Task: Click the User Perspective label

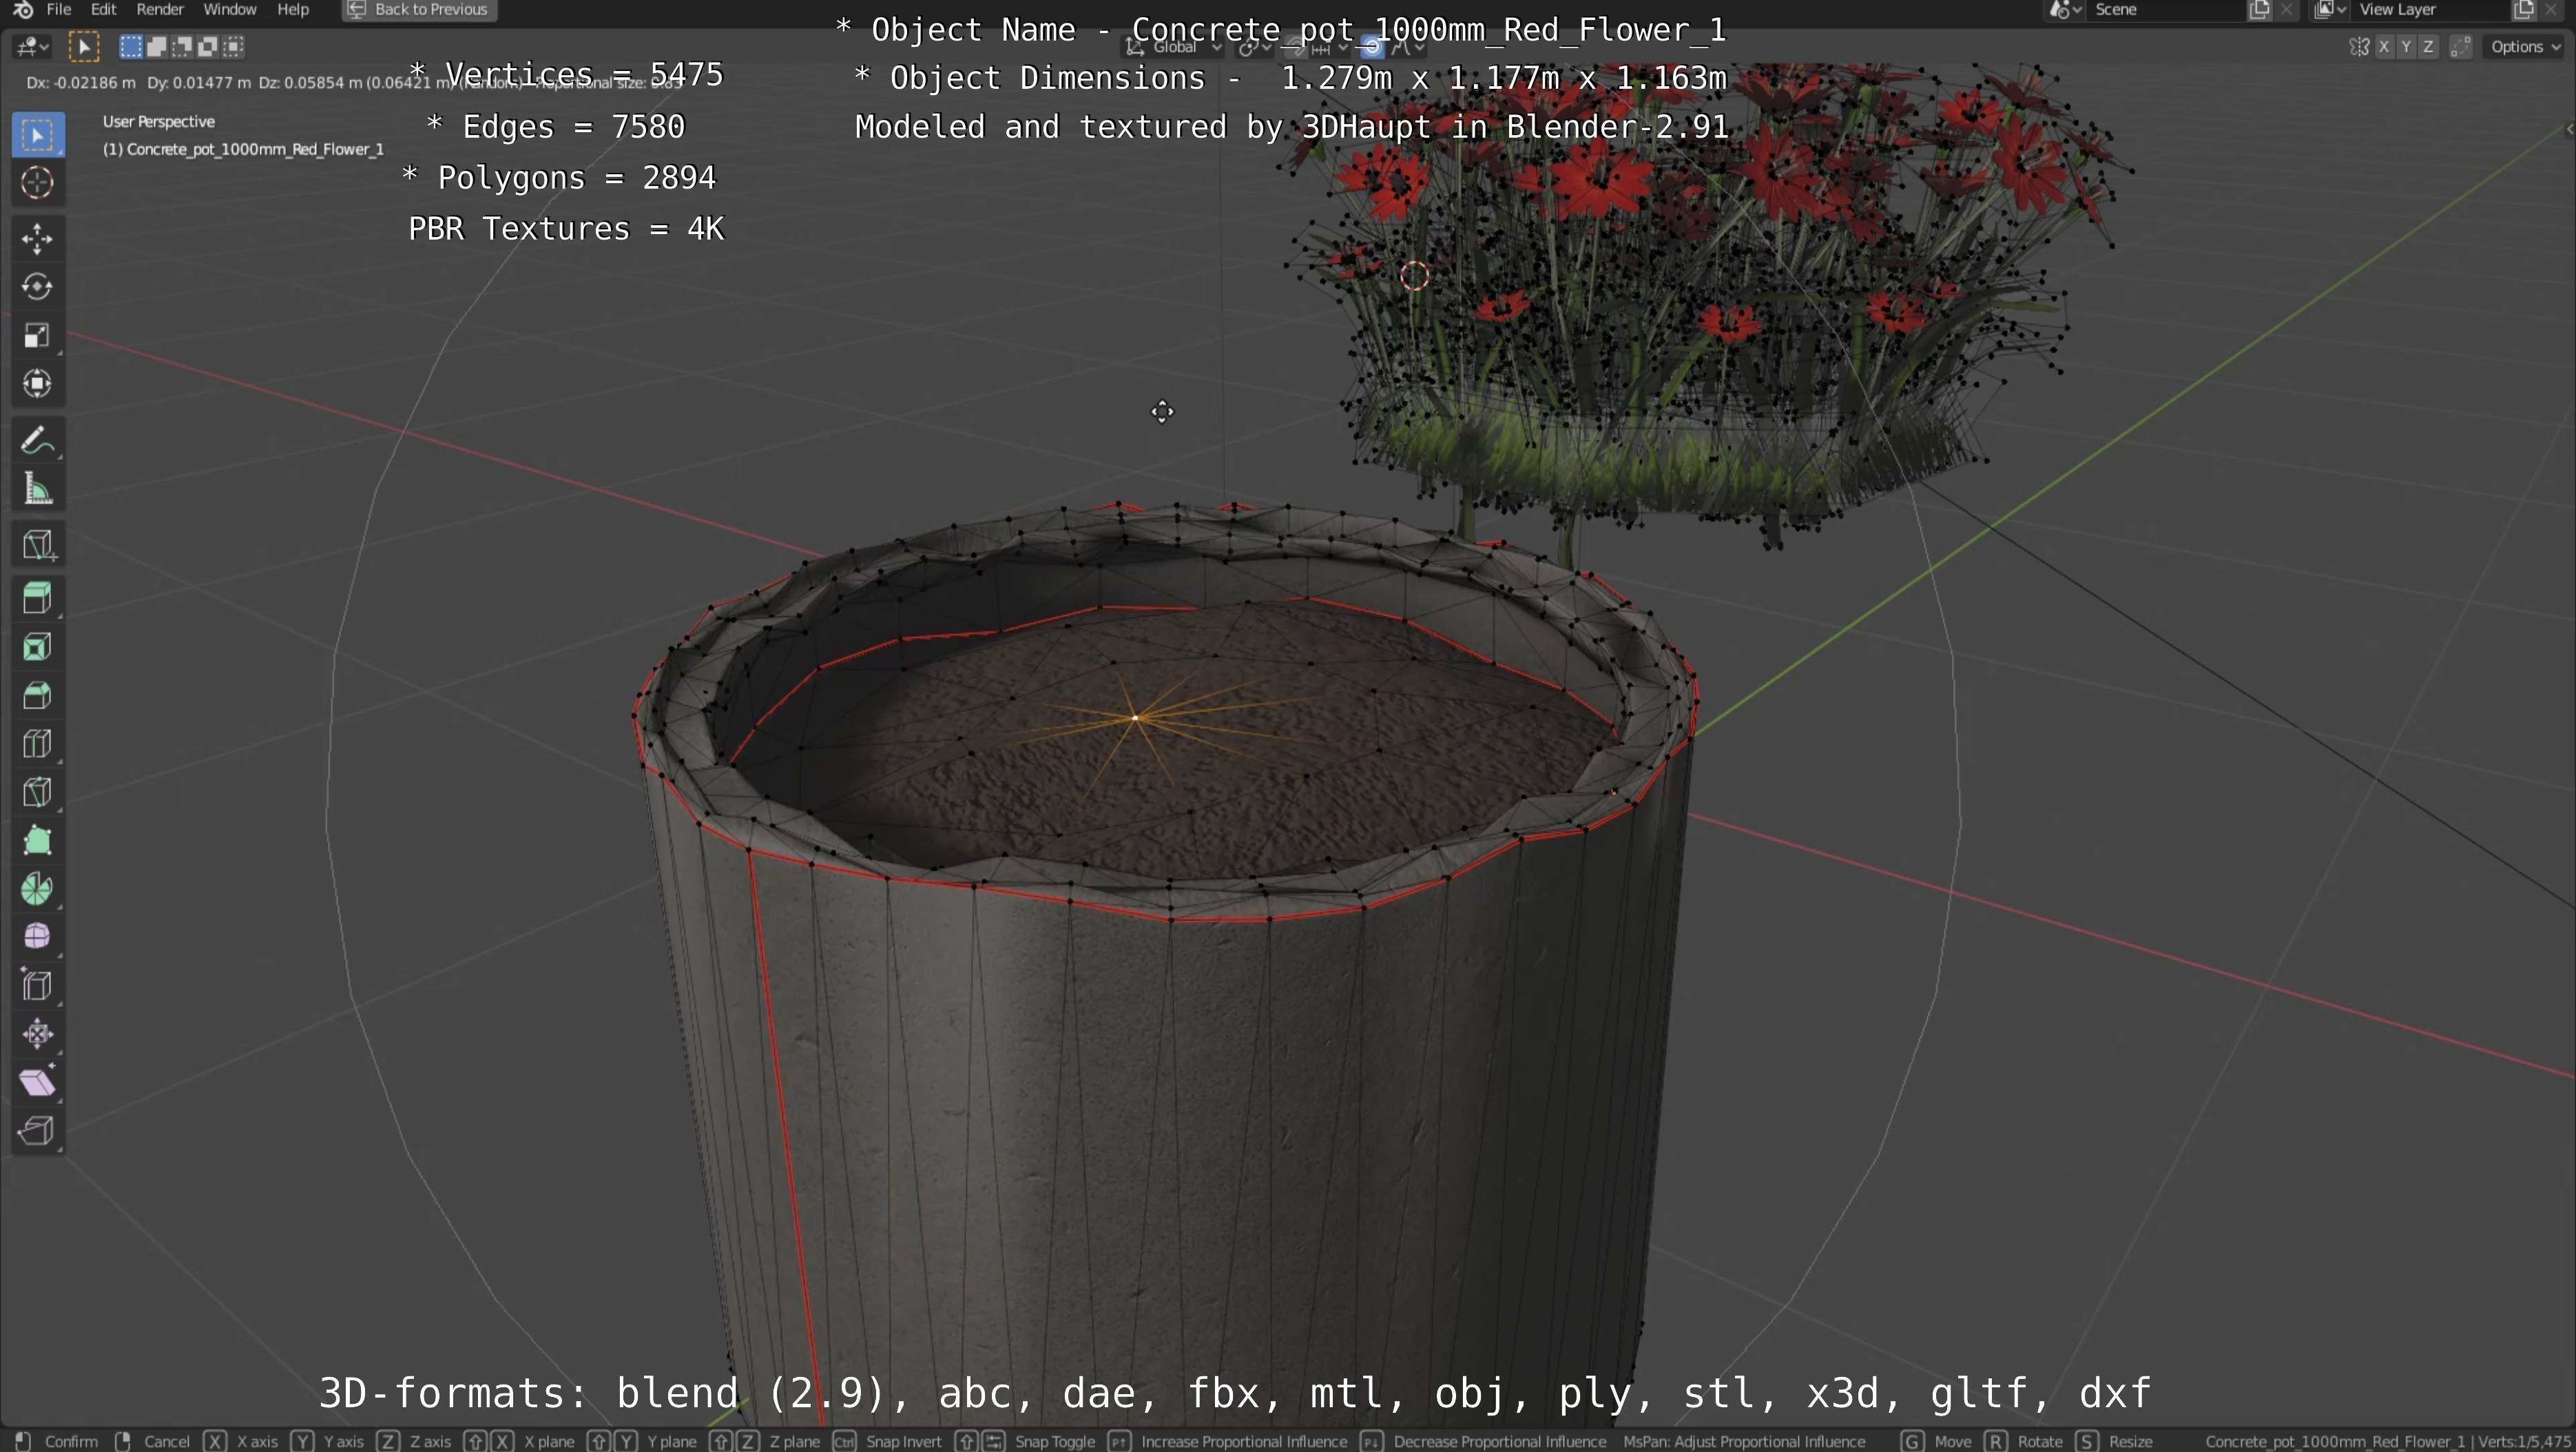Action: coord(158,121)
